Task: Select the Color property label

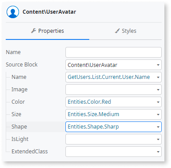Action: coord(18,102)
